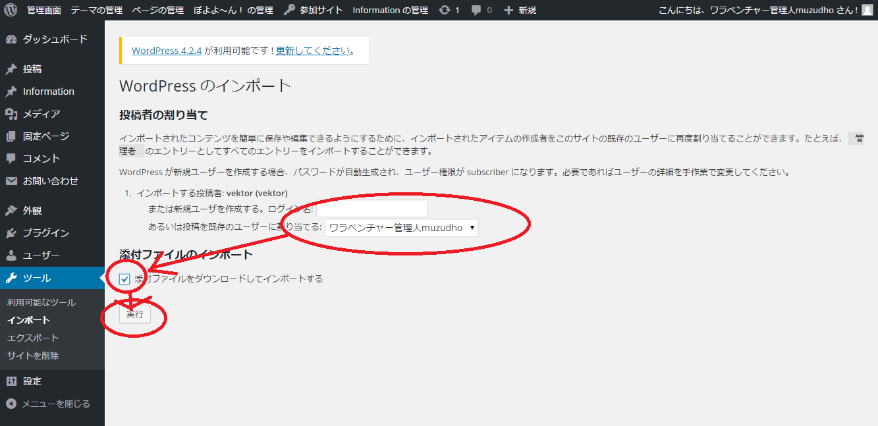This screenshot has height=426, width=878.
Task: Click the 添付ファイルをダウンロードしてインポートする label
Action: pyautogui.click(x=229, y=279)
